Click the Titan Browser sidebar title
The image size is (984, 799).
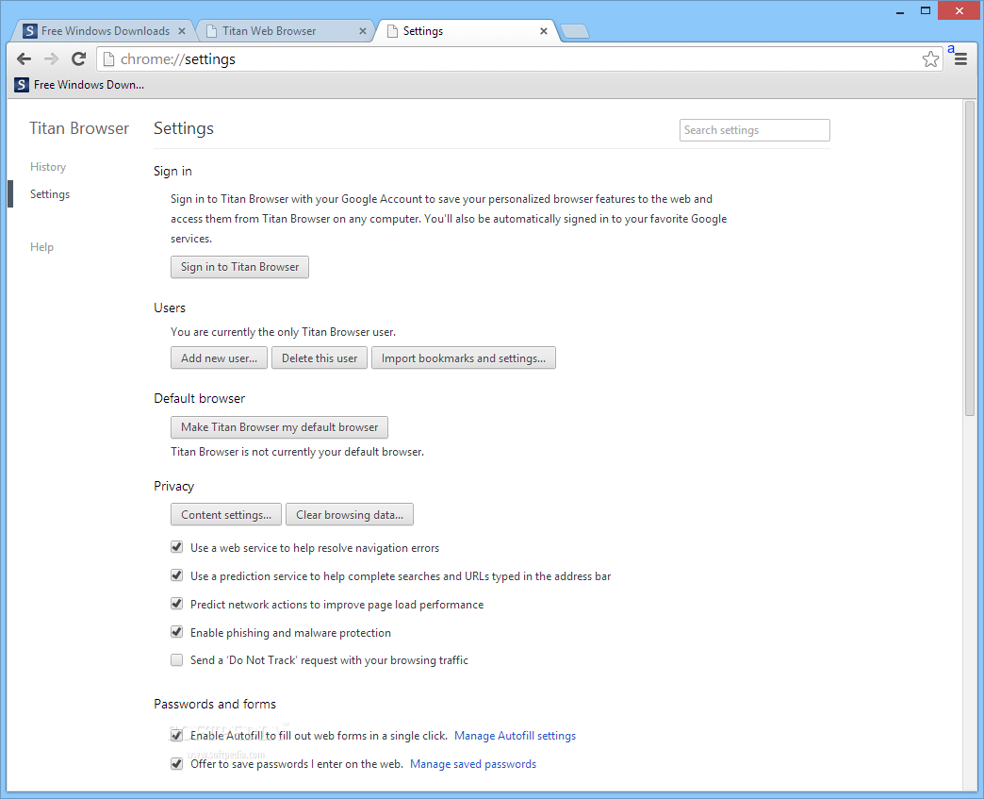tap(79, 128)
